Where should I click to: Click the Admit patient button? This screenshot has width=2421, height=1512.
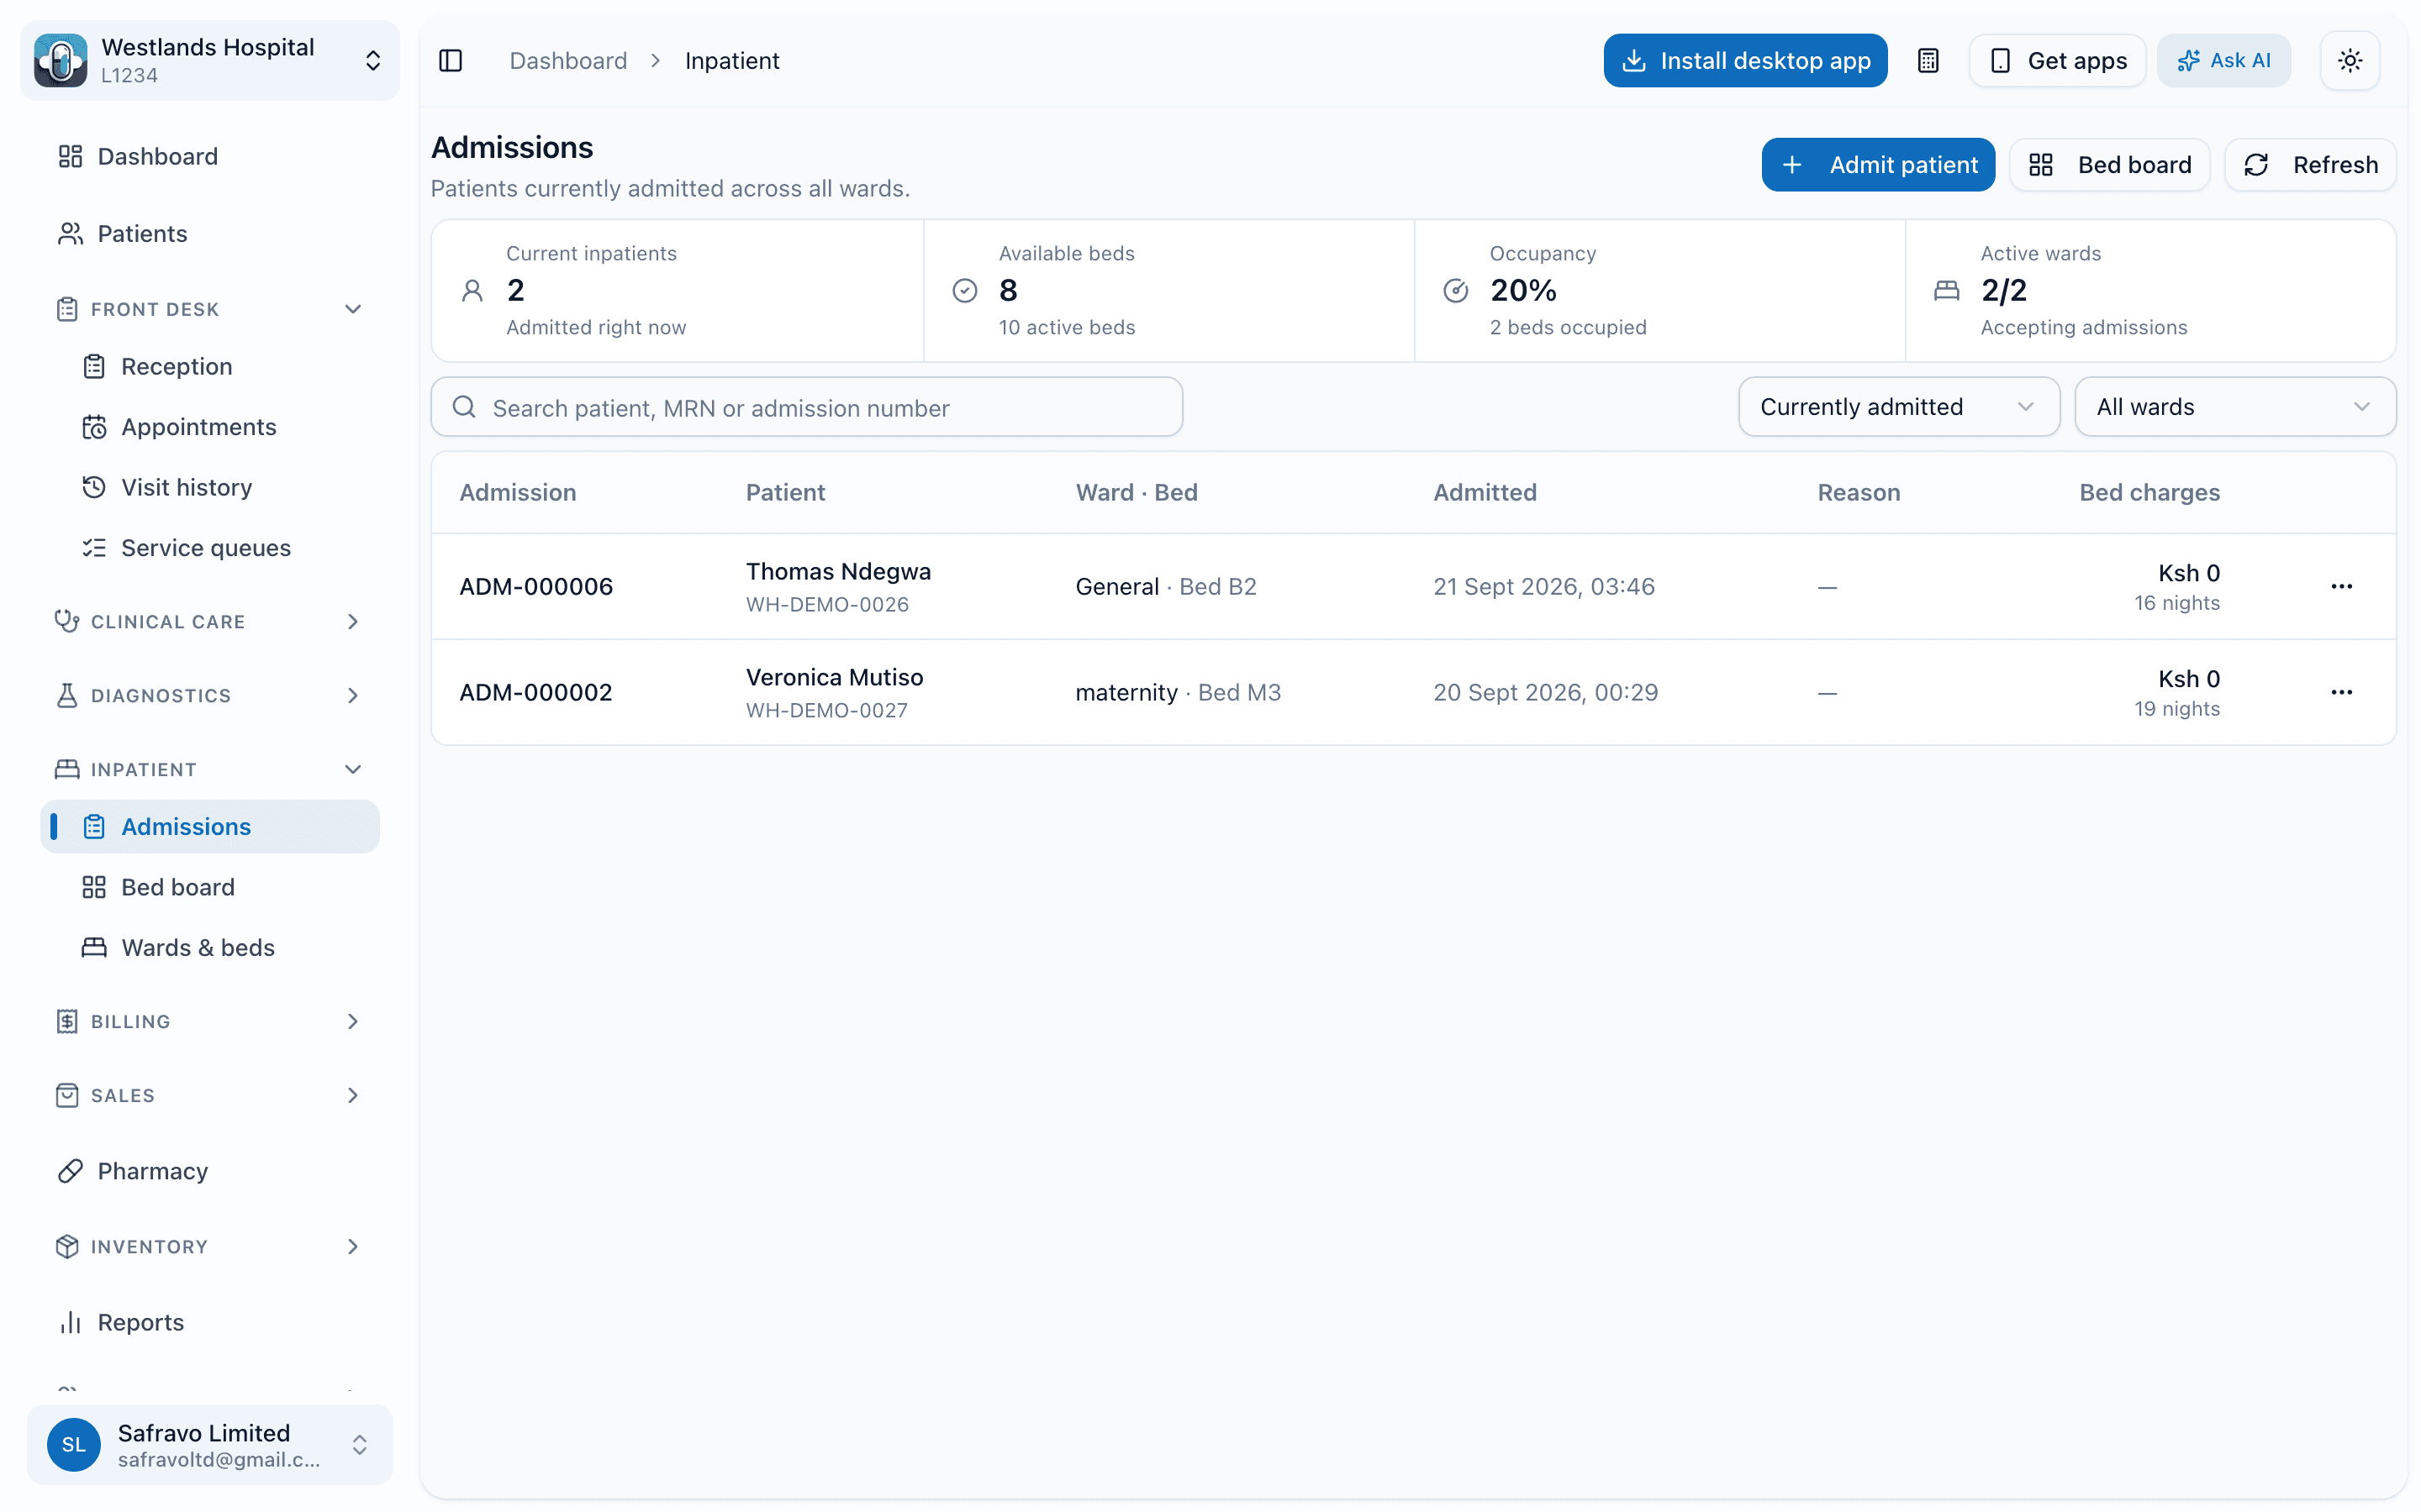click(x=1878, y=165)
